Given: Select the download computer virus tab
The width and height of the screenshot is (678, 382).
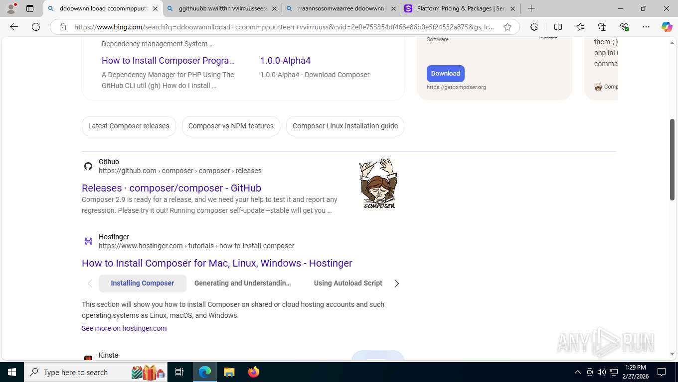Looking at the screenshot, I should point(103,8).
